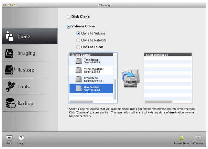Select Vishal_Mavericks volume as source
Viewport: 208px width, 149px height.
tap(91, 70)
